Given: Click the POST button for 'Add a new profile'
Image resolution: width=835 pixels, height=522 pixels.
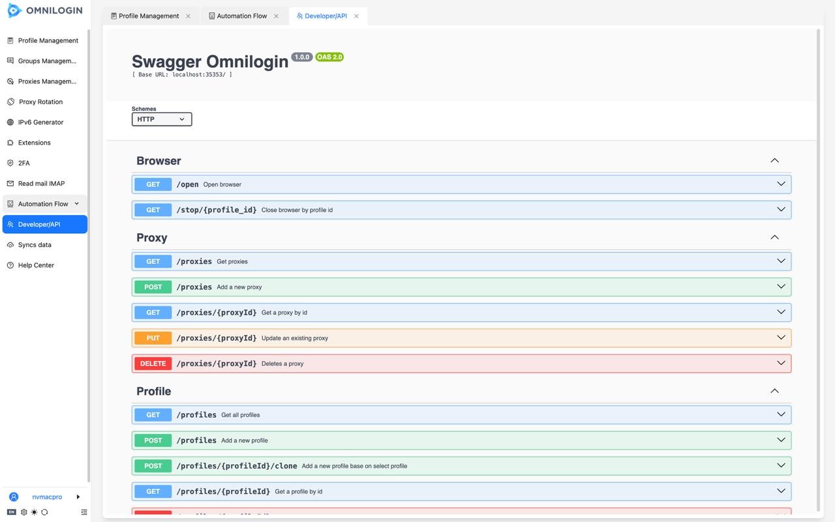Looking at the screenshot, I should click(153, 441).
